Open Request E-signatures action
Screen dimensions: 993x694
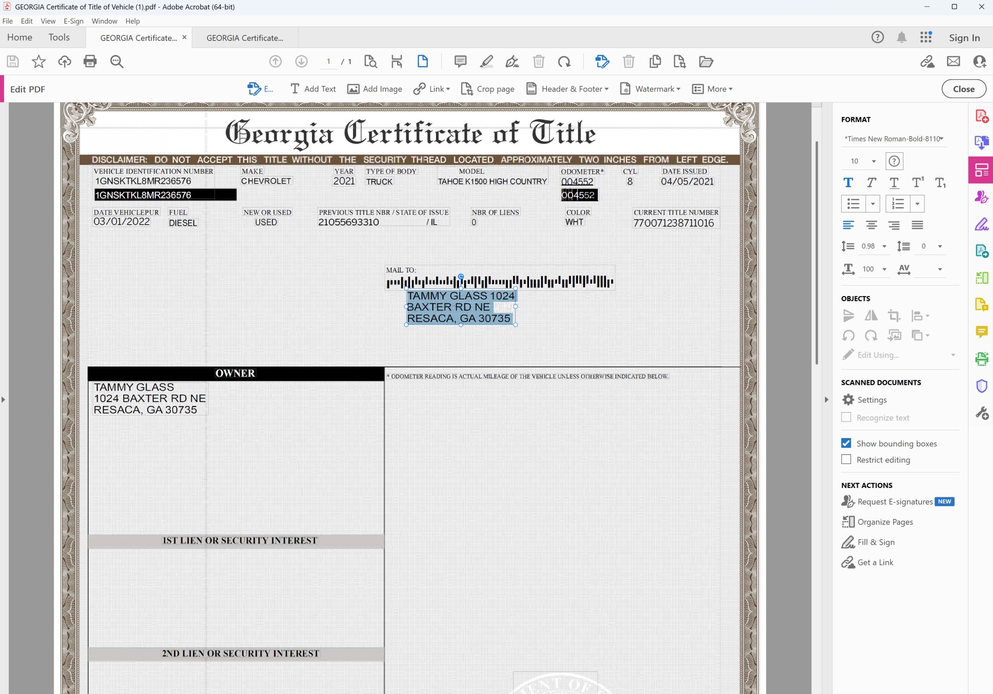point(898,502)
